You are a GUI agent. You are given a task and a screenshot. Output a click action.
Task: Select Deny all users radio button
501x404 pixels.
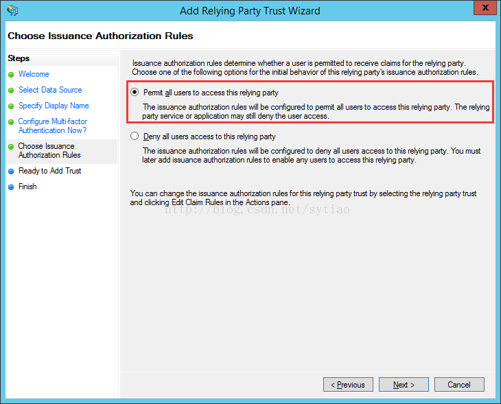135,136
